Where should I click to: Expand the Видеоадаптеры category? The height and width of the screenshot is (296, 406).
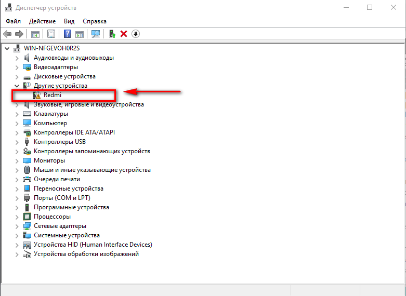17,68
